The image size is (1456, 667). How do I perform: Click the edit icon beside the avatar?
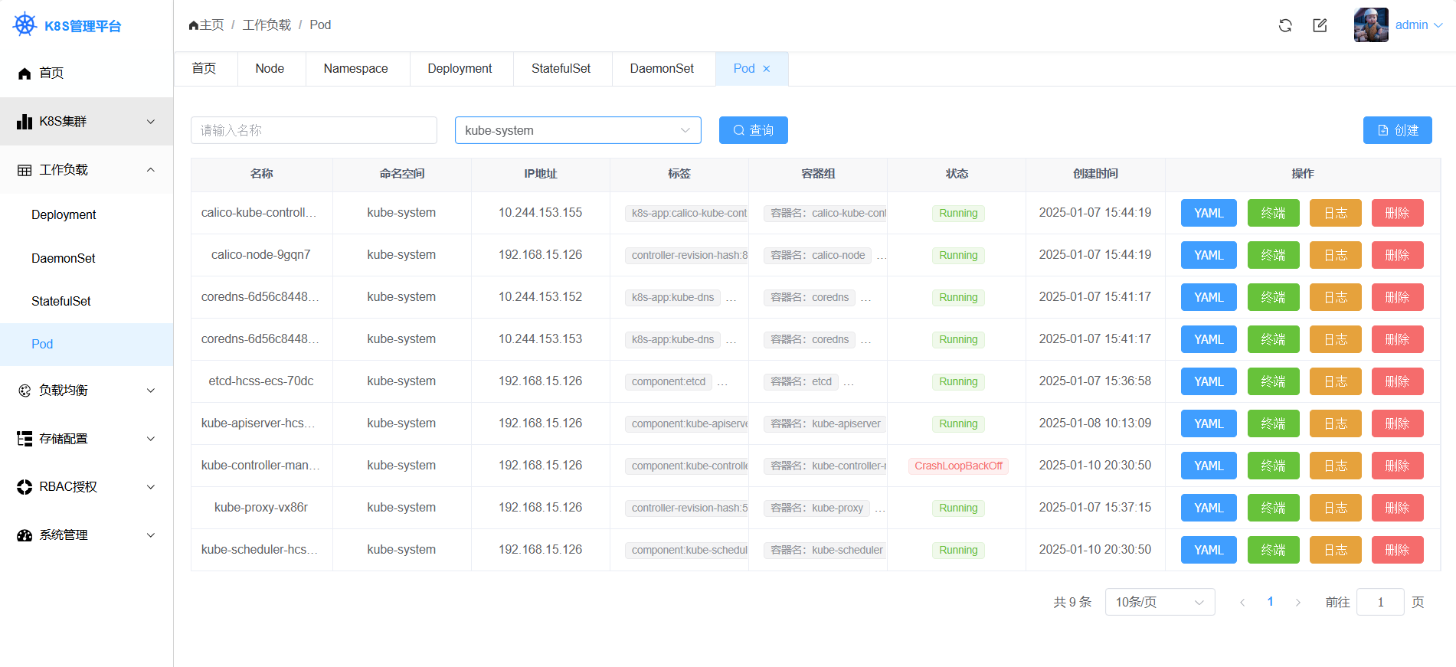tap(1320, 25)
